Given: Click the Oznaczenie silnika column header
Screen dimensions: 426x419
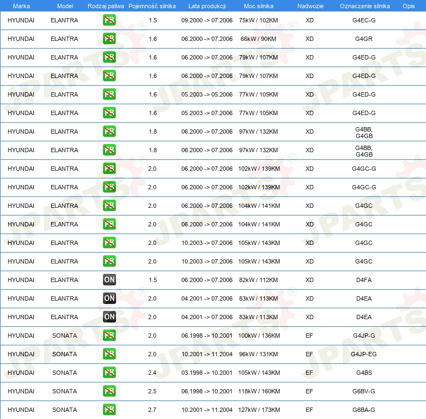Looking at the screenshot, I should pos(364,6).
